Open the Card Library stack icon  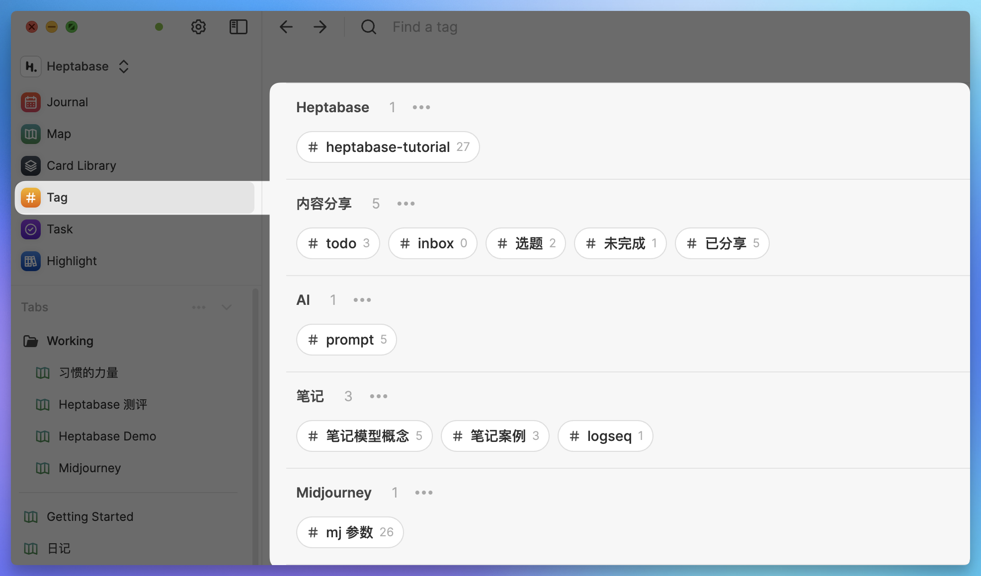tap(31, 166)
